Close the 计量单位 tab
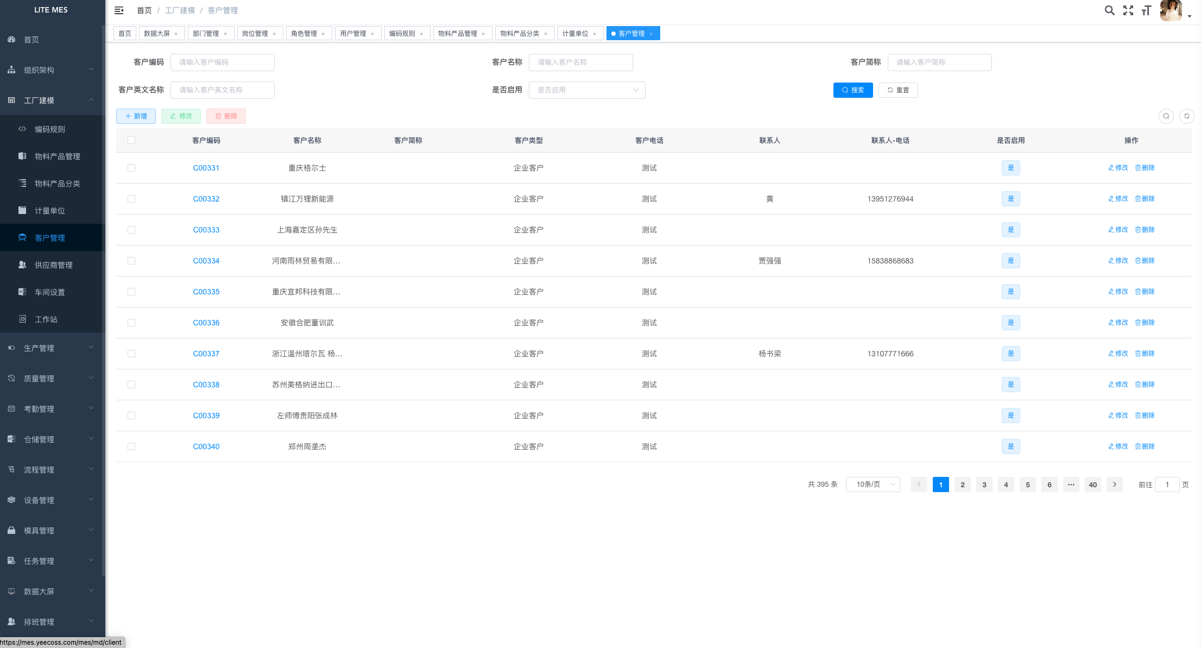This screenshot has width=1201, height=648. [595, 34]
